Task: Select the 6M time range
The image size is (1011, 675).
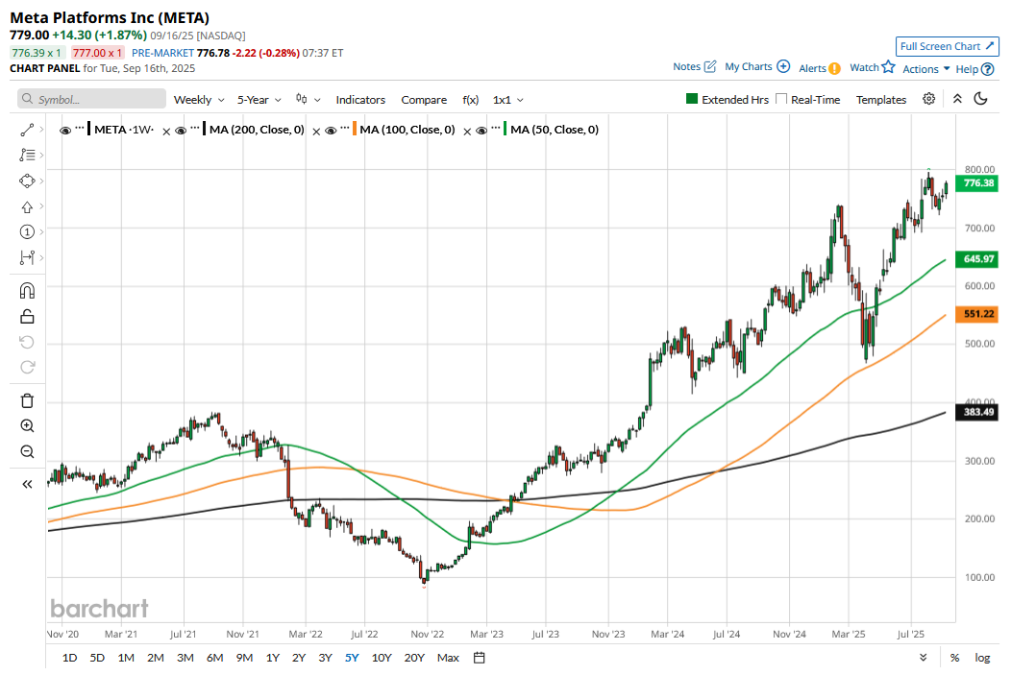Action: point(214,658)
